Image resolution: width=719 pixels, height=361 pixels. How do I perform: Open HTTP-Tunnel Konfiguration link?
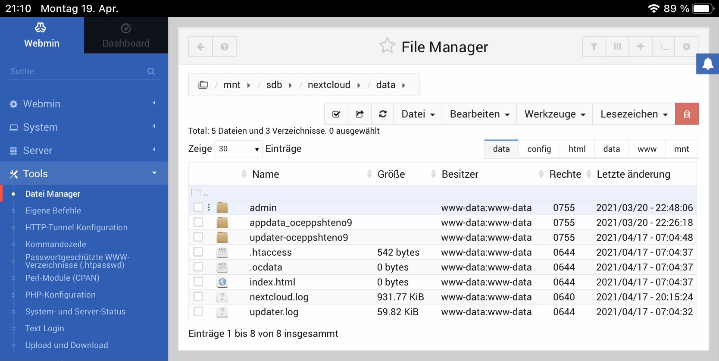click(x=76, y=227)
